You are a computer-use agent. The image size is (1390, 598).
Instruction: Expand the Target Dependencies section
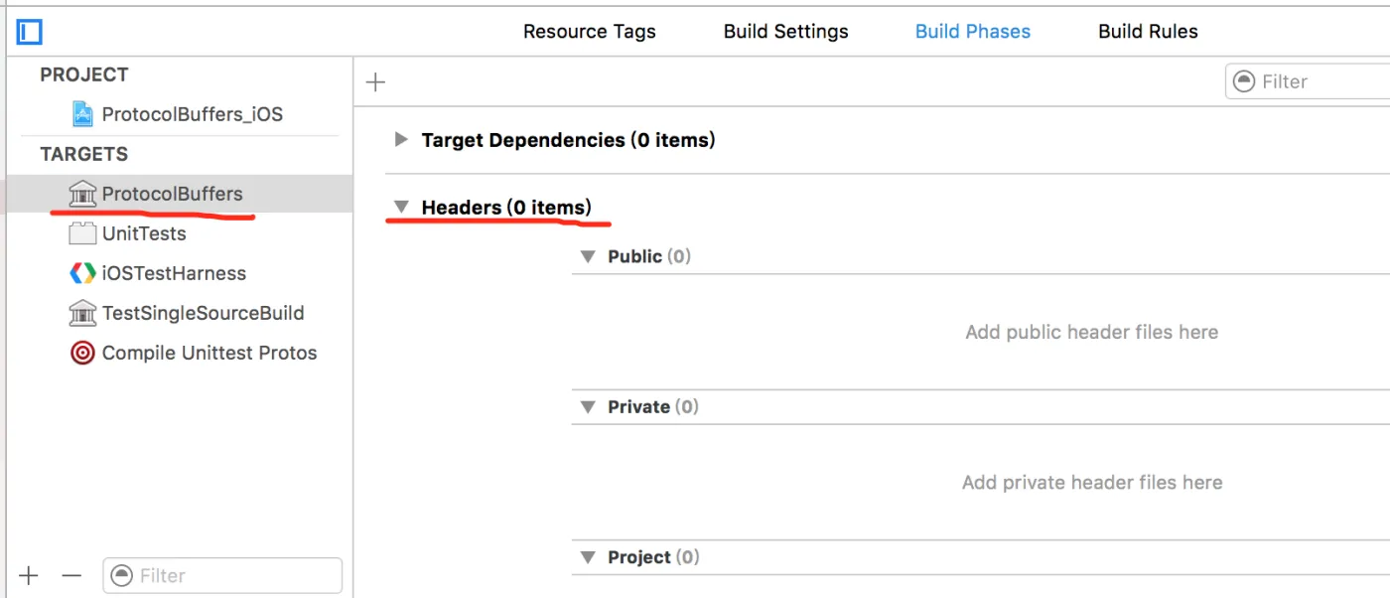pyautogui.click(x=401, y=139)
